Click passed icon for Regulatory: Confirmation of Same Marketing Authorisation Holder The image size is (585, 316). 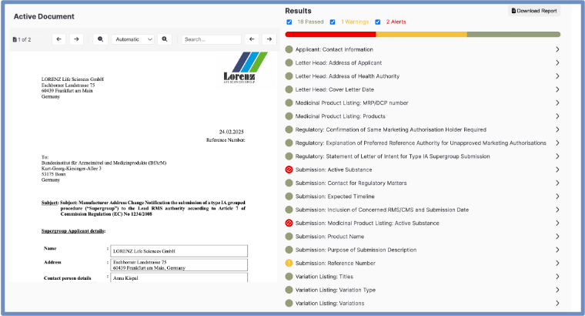[289, 129]
